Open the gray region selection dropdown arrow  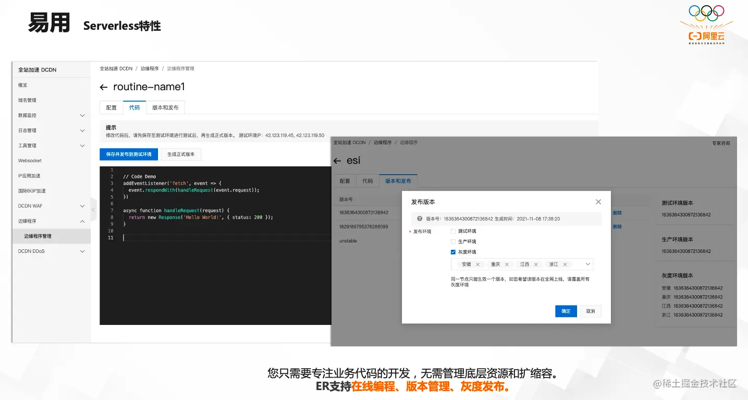click(588, 264)
